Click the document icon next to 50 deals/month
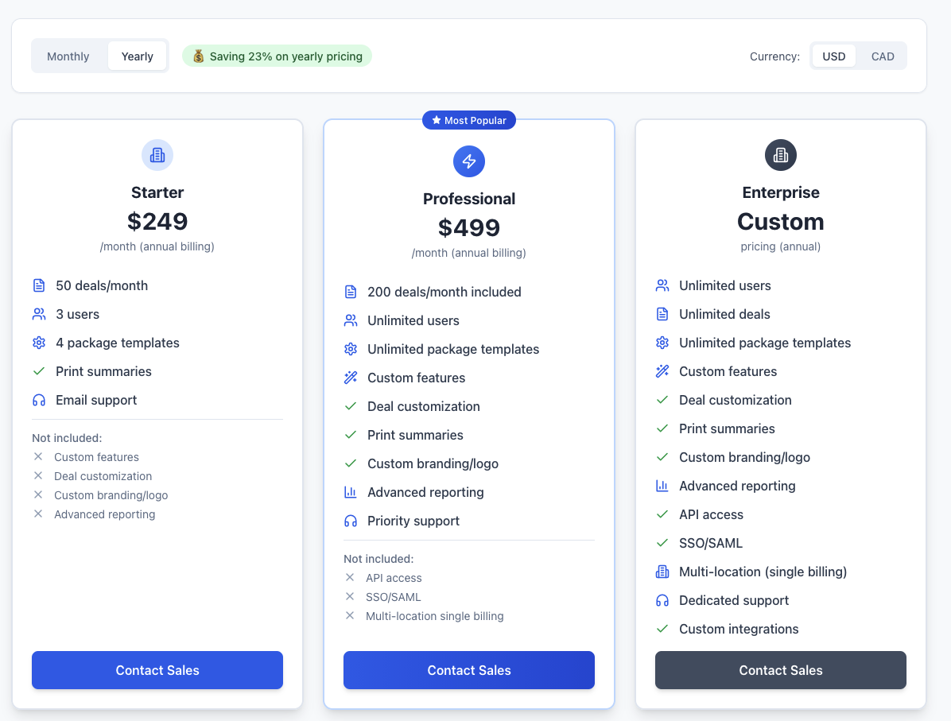This screenshot has width=951, height=721. (x=39, y=285)
